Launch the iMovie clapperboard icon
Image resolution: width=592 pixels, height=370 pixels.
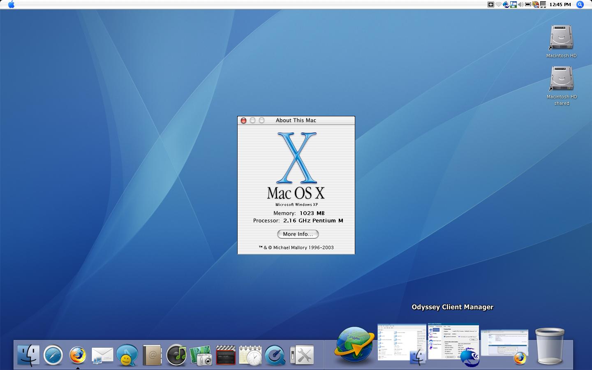(226, 355)
